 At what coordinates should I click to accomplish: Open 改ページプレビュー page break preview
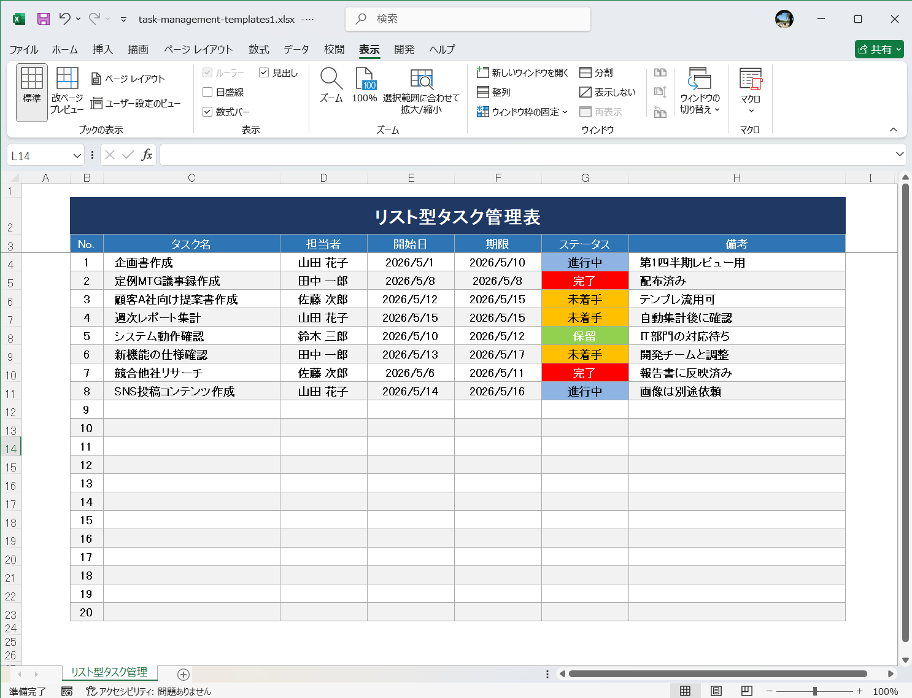click(67, 92)
